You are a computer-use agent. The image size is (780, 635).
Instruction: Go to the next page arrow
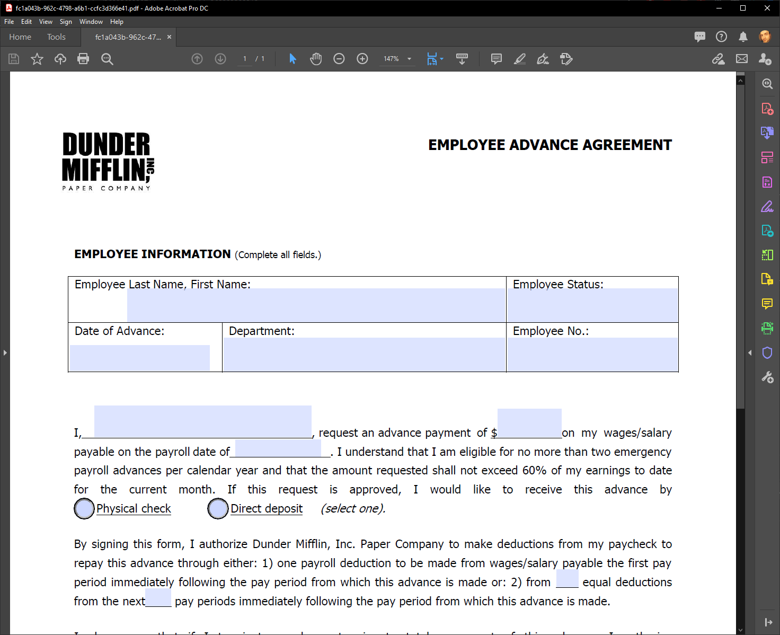pos(220,59)
